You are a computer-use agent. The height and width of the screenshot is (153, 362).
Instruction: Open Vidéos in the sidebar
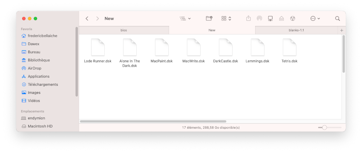click(31, 101)
